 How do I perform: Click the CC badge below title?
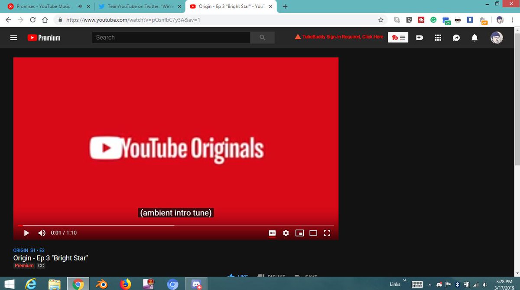(41, 265)
